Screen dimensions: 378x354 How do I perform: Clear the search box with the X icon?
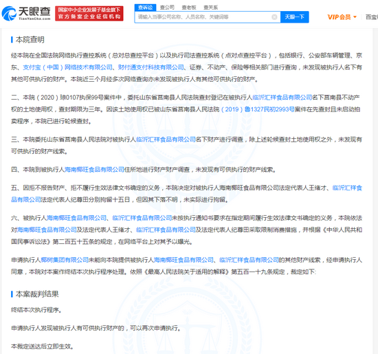click(274, 17)
